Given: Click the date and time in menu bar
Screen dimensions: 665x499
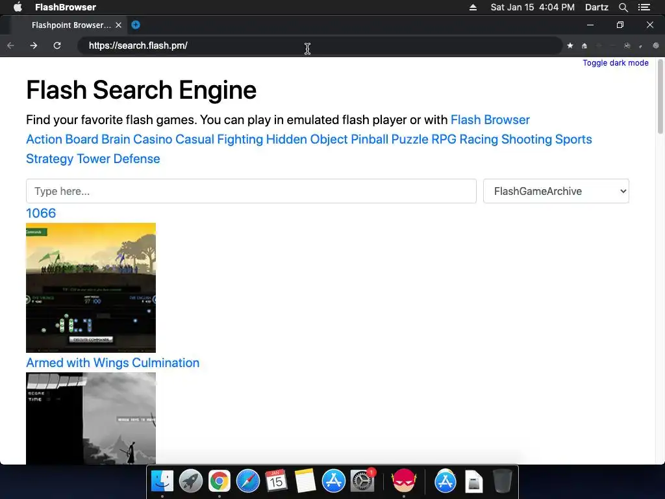Looking at the screenshot, I should coord(533,7).
